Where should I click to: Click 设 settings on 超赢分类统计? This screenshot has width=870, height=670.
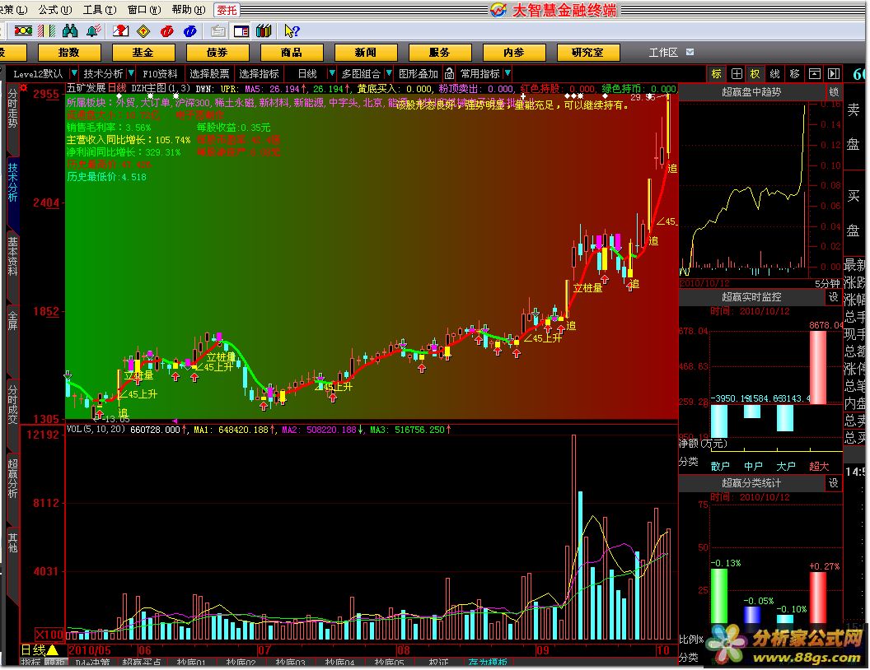[834, 483]
